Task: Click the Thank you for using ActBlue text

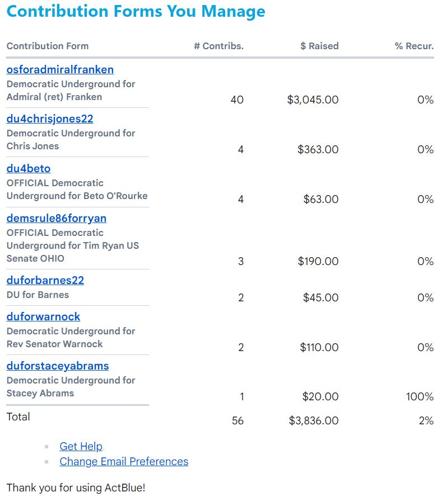Action: pos(76,487)
